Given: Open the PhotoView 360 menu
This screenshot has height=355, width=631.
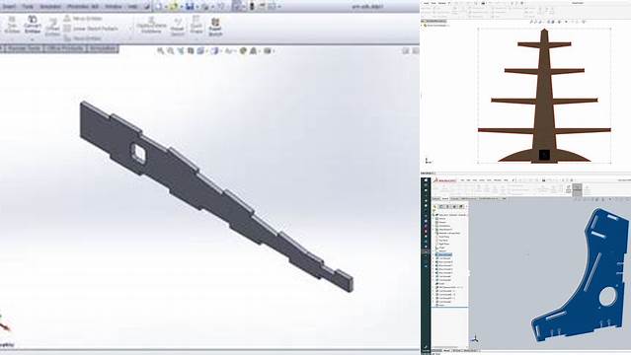Looking at the screenshot, I should tap(83, 7).
